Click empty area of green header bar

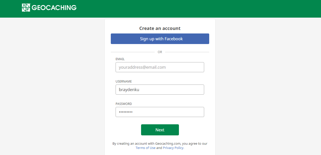[202, 9]
